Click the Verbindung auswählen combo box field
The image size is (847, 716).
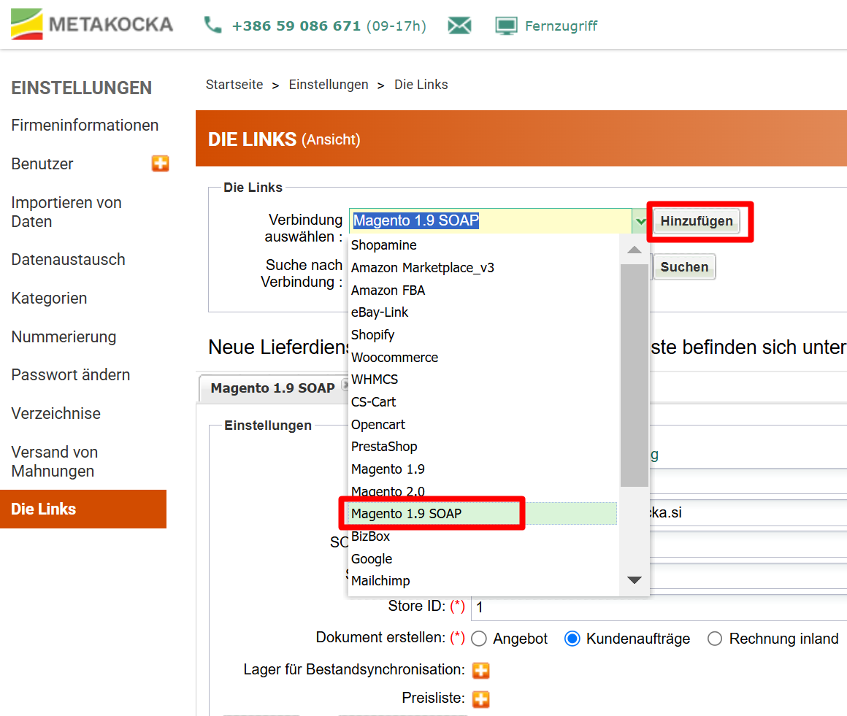[x=491, y=221]
